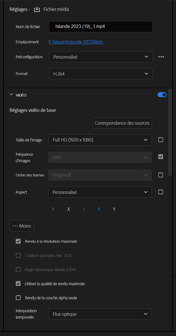The height and width of the screenshot is (336, 176).
Task: Open the Préconfiguration dropdown
Action: tap(100, 57)
